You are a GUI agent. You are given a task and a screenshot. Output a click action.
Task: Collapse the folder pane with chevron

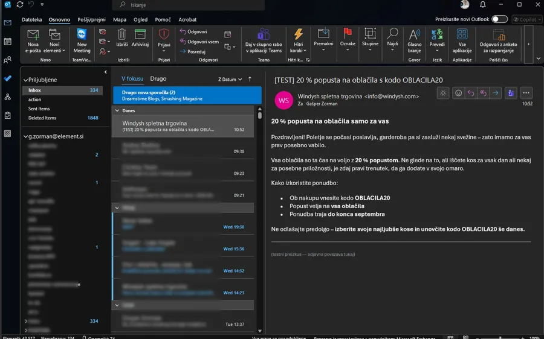click(105, 72)
